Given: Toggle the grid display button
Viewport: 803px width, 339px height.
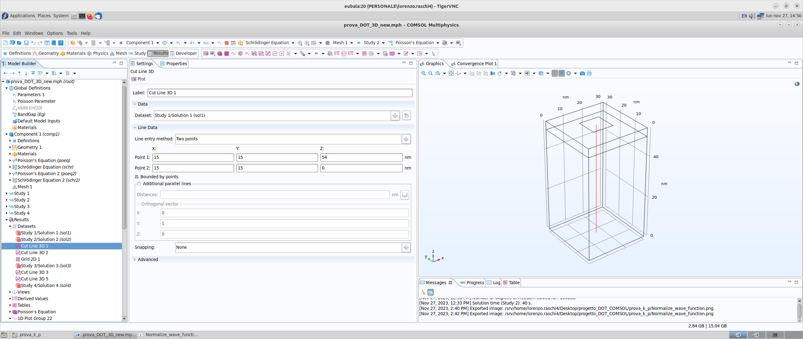Looking at the screenshot, I should [x=562, y=73].
